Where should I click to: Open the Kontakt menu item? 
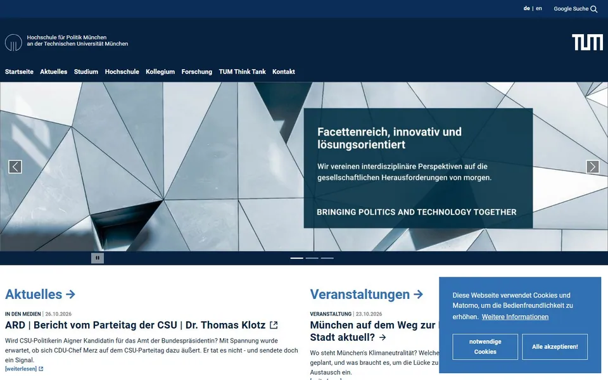click(x=284, y=72)
